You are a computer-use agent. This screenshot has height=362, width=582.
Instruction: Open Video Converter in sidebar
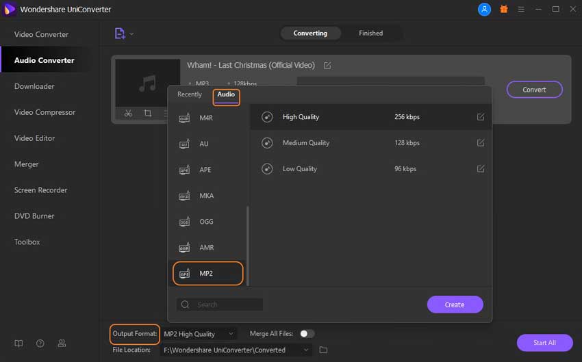click(41, 34)
